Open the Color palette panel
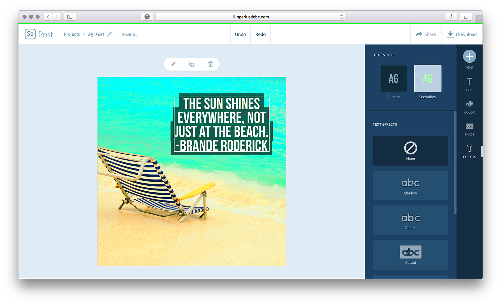 tap(469, 107)
